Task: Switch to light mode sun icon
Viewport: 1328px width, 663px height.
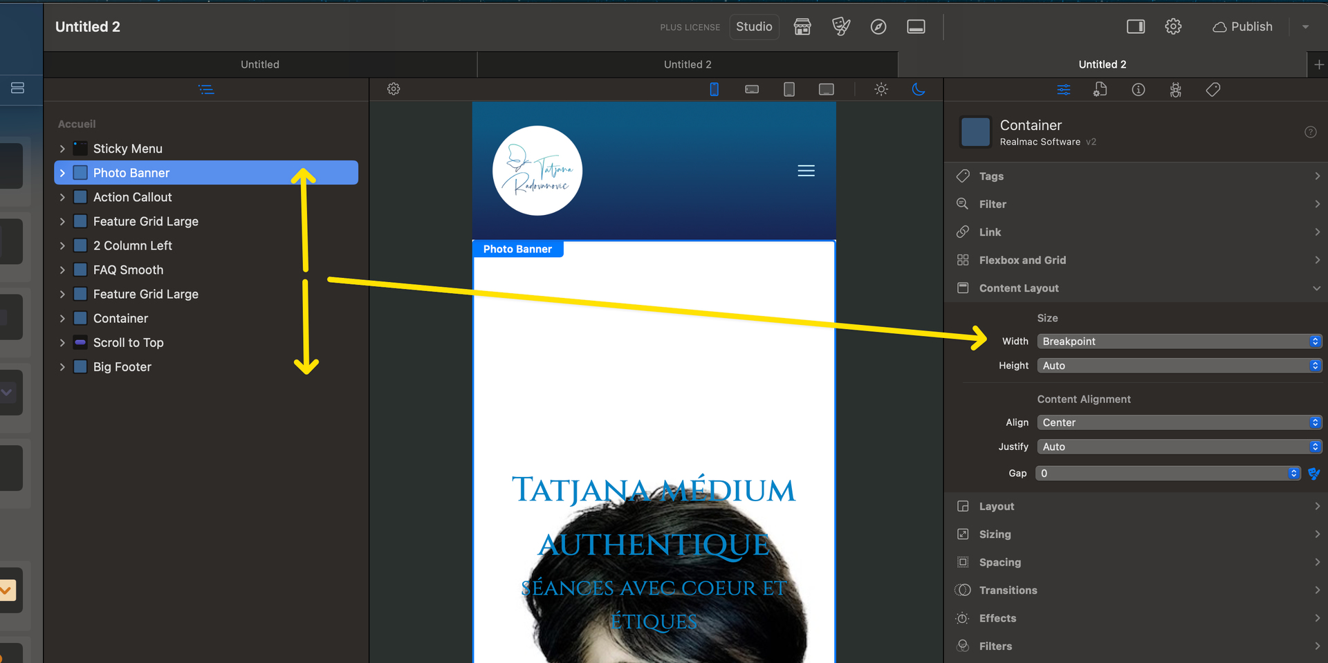Action: pyautogui.click(x=880, y=89)
